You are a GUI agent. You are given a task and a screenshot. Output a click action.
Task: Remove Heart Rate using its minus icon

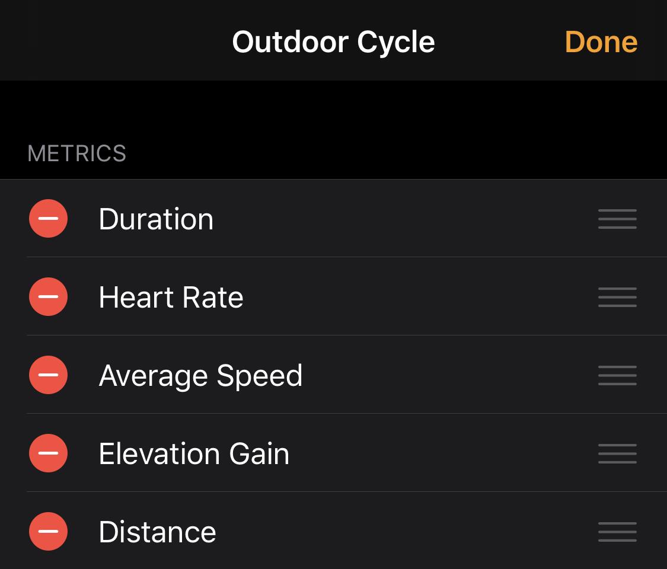coord(48,296)
